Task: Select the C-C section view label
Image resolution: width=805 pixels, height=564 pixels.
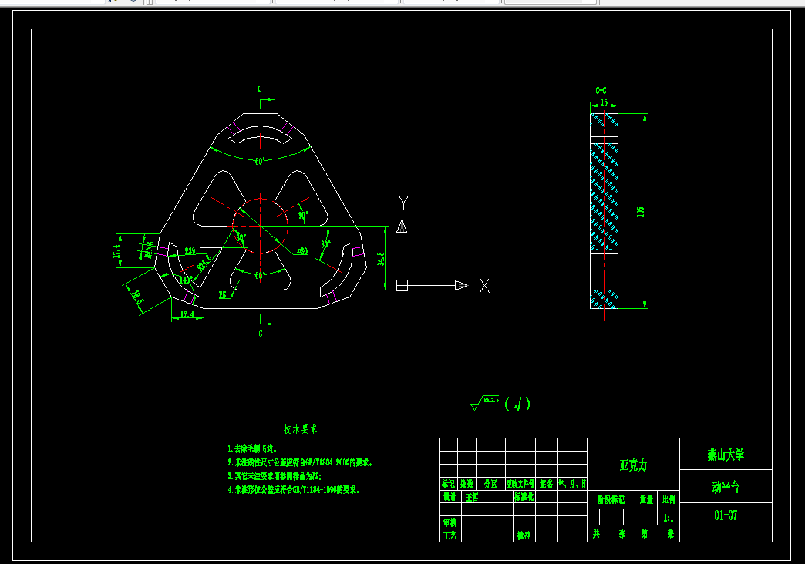Action: coord(601,91)
